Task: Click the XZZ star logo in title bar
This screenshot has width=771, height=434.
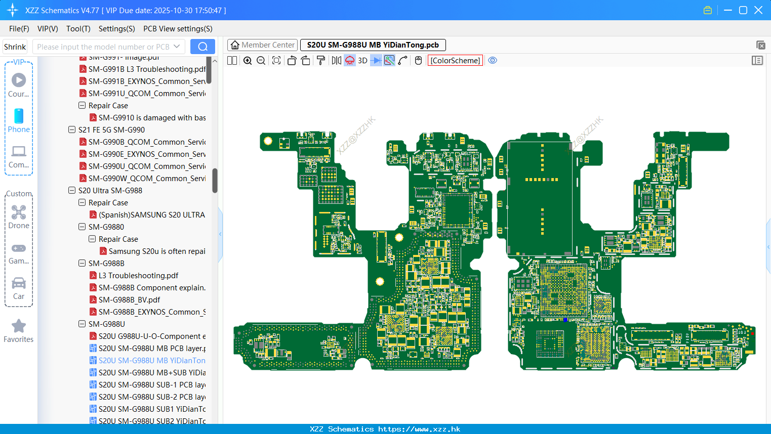Action: coord(13,10)
